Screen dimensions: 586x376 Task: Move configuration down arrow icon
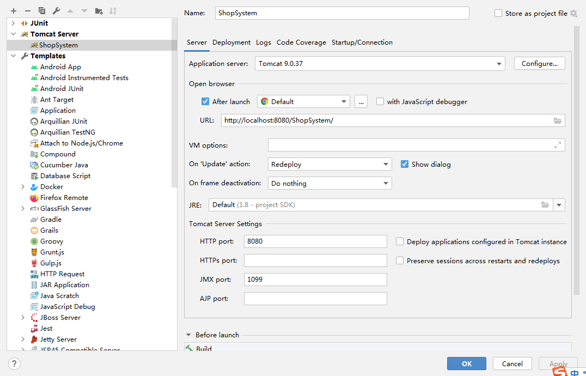coord(84,11)
